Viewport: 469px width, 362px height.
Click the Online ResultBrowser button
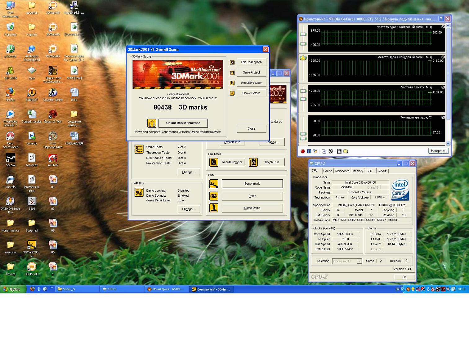click(x=183, y=123)
